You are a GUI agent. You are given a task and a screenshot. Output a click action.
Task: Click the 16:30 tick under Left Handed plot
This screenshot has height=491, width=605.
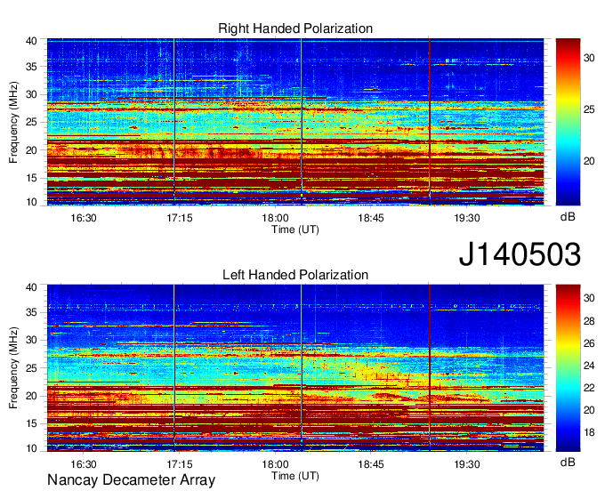84,464
